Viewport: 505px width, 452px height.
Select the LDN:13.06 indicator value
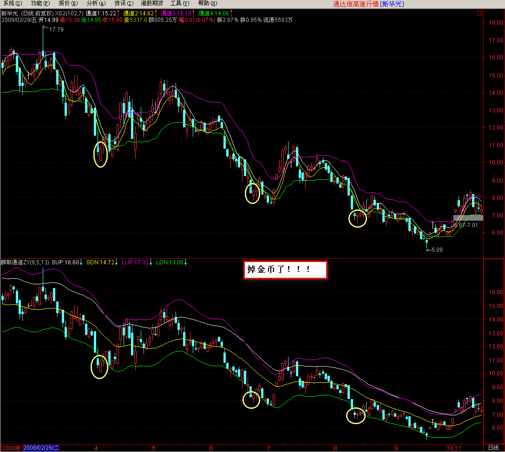pos(170,262)
